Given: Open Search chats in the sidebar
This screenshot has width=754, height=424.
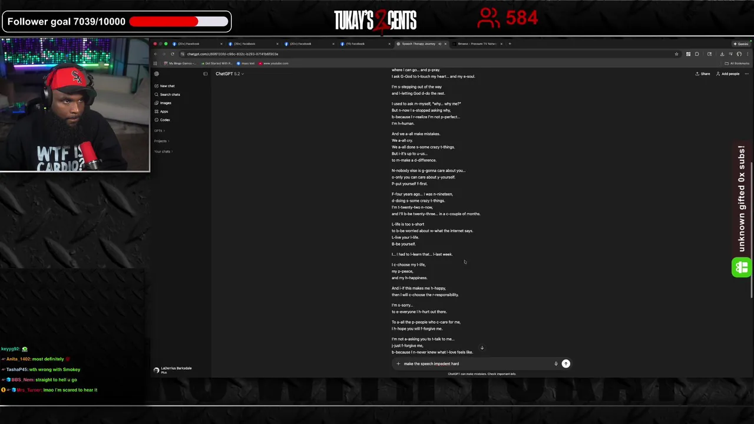Looking at the screenshot, I should click(x=167, y=94).
